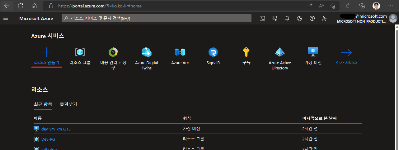
Task: Open directories and subscriptions filter icon
Action: click(275, 18)
